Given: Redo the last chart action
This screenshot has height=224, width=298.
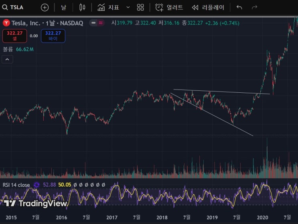Looking at the screenshot, I should point(254,7).
